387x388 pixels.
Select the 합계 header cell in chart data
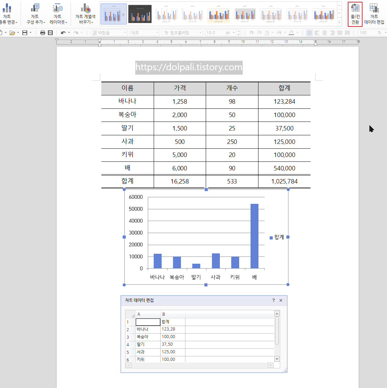[173, 322]
